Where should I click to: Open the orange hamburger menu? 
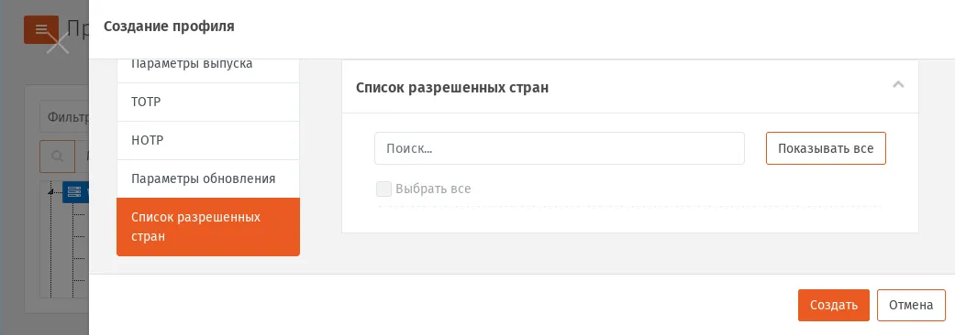[40, 29]
